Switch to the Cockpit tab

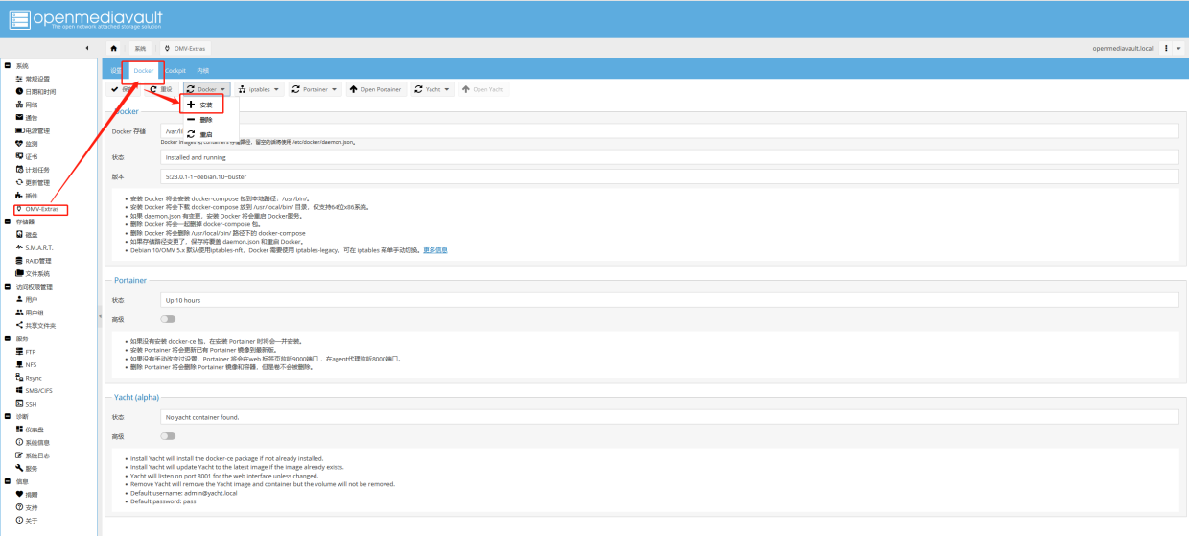pyautogui.click(x=175, y=70)
